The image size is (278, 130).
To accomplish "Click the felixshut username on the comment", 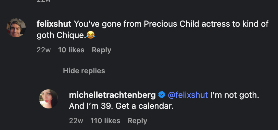I will click(x=54, y=24).
